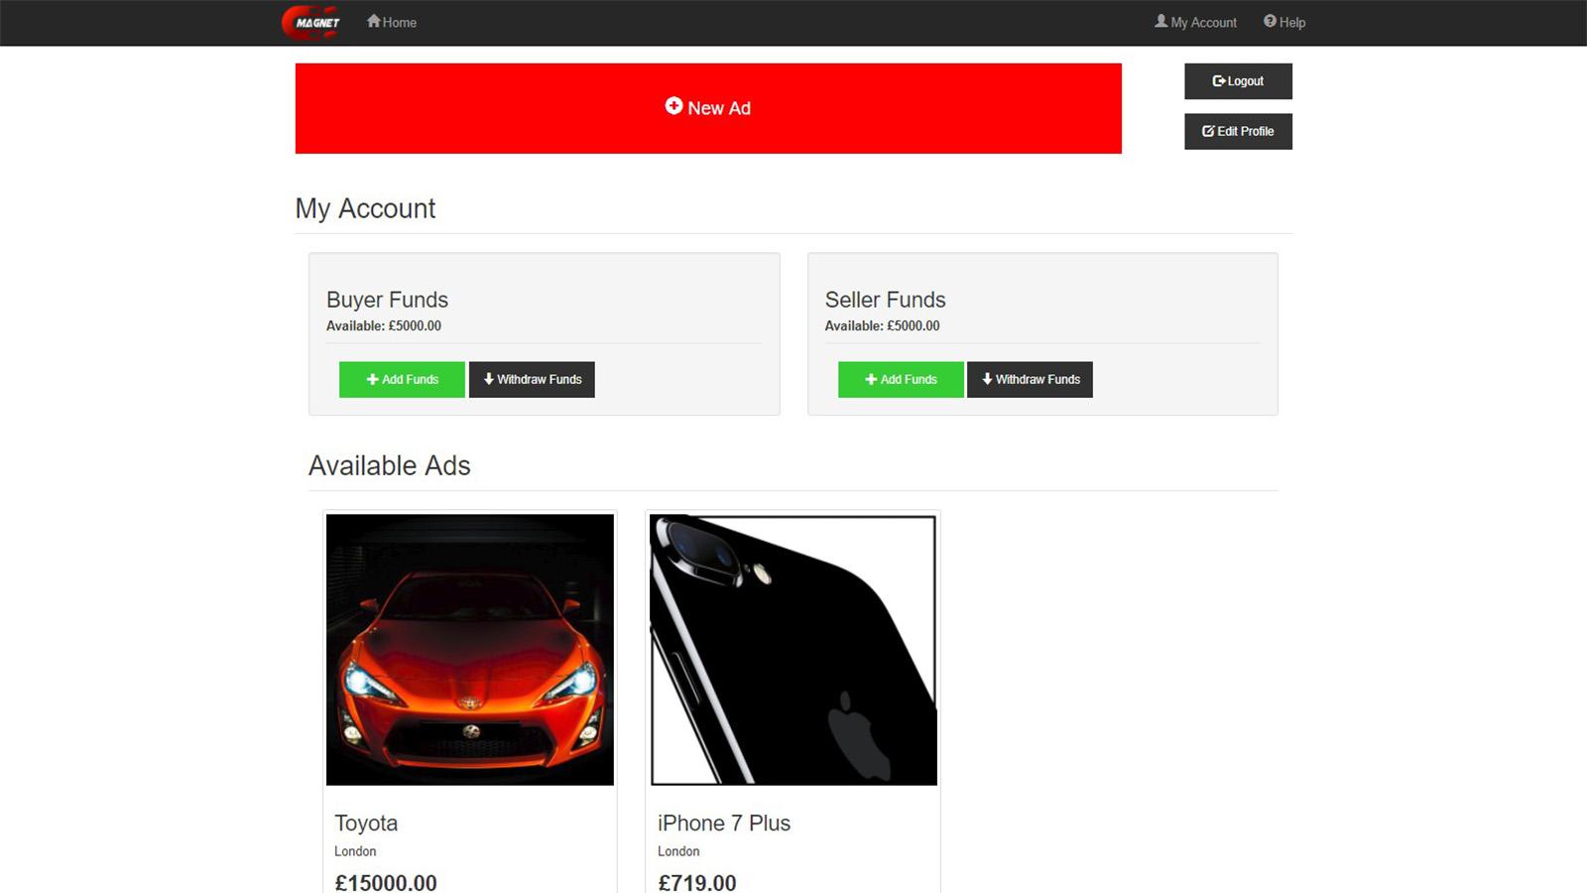This screenshot has width=1587, height=893.
Task: Click the £719.00 price
Action: coord(697,882)
